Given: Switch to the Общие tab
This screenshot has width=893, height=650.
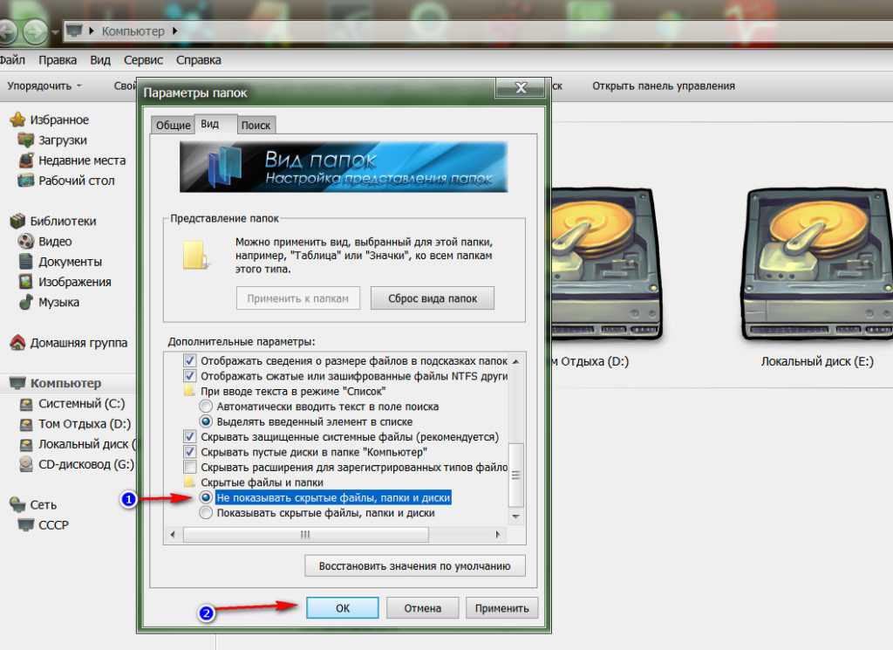Looking at the screenshot, I should click(x=173, y=125).
